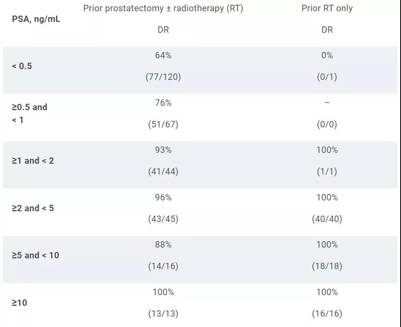This screenshot has width=401, height=327.
Task: Click the (18/18) fraction cell
Action: pos(327,266)
